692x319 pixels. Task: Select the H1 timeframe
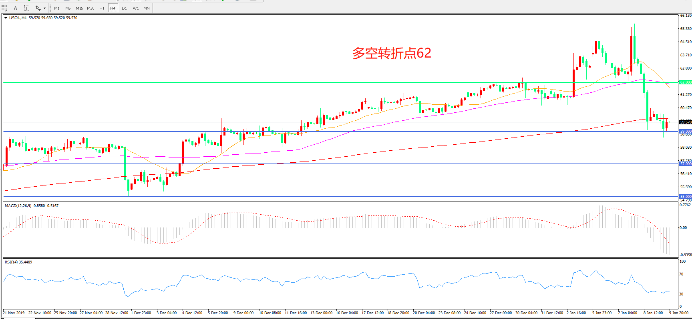pyautogui.click(x=102, y=8)
